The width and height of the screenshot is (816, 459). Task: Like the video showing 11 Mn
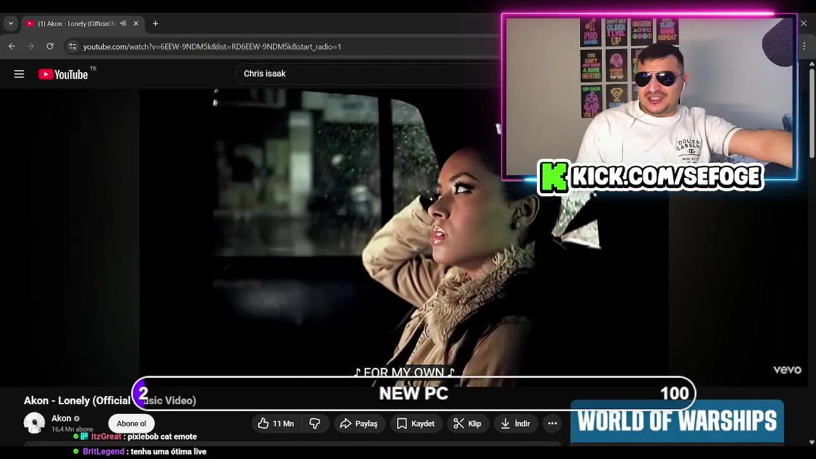click(x=275, y=423)
